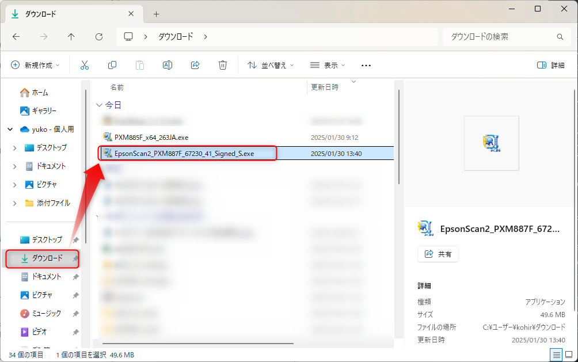Click the Cut scissors icon

[x=85, y=65]
